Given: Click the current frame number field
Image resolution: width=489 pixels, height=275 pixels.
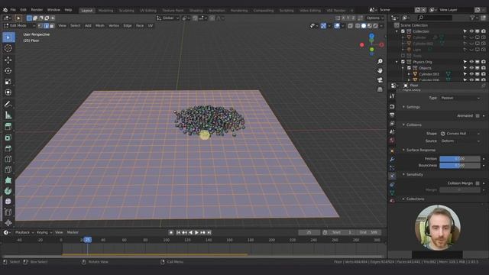Looking at the screenshot, I should [309, 232].
